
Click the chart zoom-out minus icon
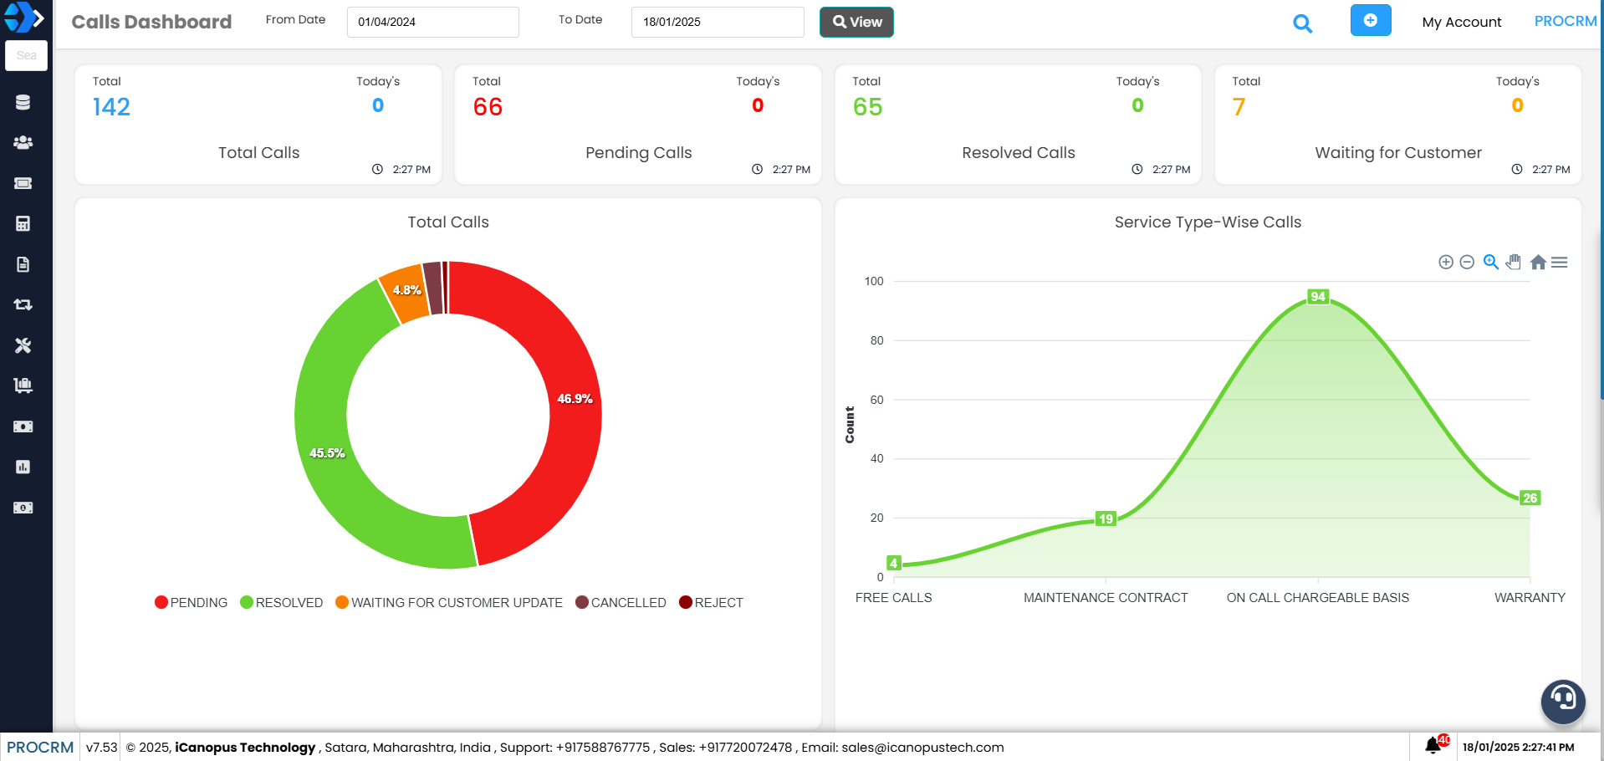(1467, 263)
